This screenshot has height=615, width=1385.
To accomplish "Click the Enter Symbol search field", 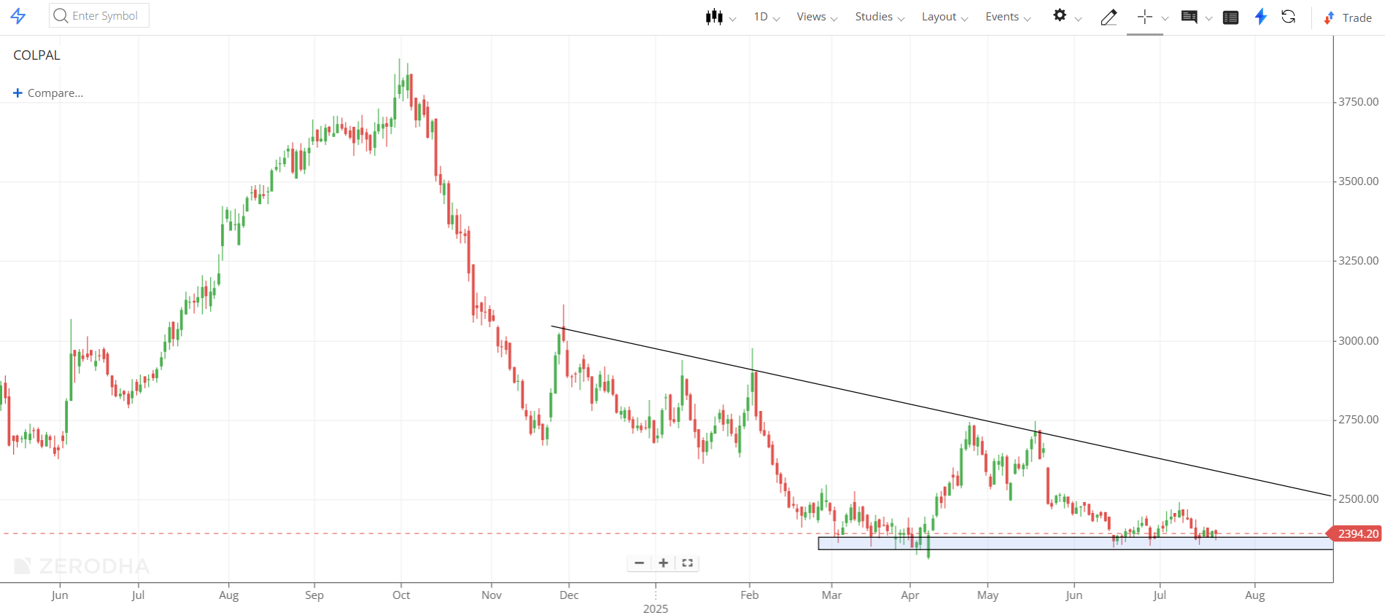I will (x=99, y=15).
